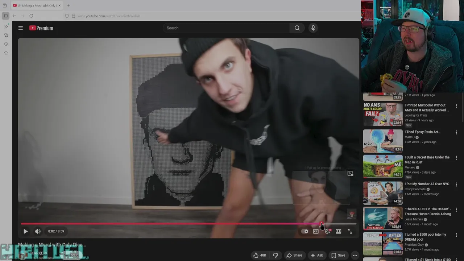Select the Making a Mural browser tab
The width and height of the screenshot is (464, 261).
(37, 5)
